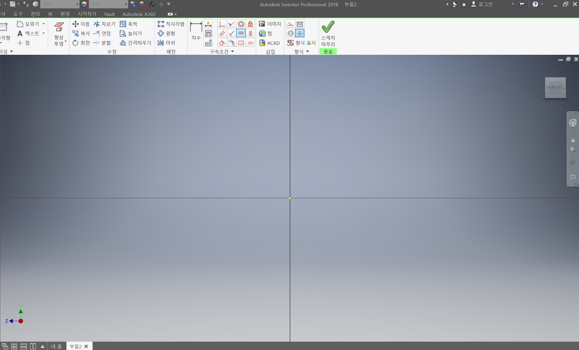The width and height of the screenshot is (579, 350).
Task: Insert Excel 점 (Points)
Action: click(266, 33)
